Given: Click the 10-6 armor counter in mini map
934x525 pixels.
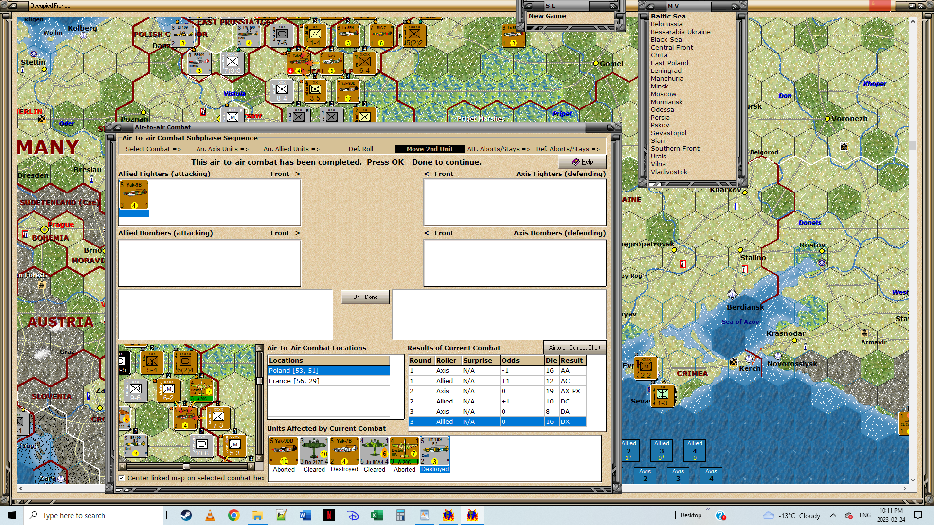Looking at the screenshot, I should pyautogui.click(x=201, y=446).
